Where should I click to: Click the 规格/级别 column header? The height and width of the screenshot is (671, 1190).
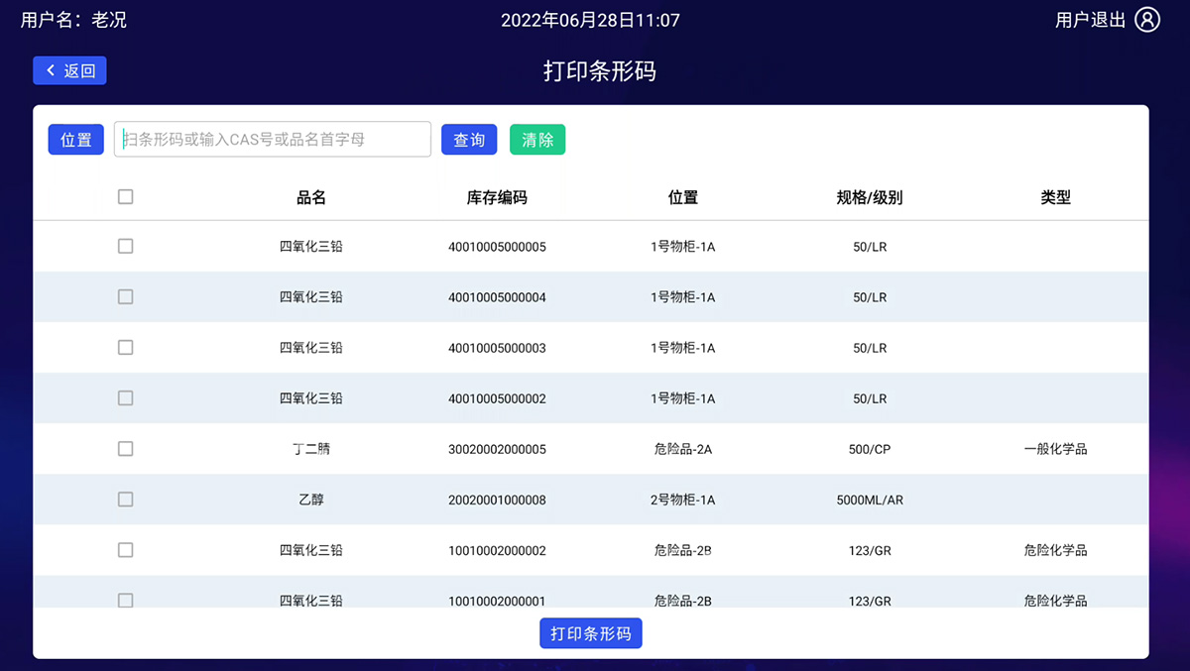click(870, 197)
